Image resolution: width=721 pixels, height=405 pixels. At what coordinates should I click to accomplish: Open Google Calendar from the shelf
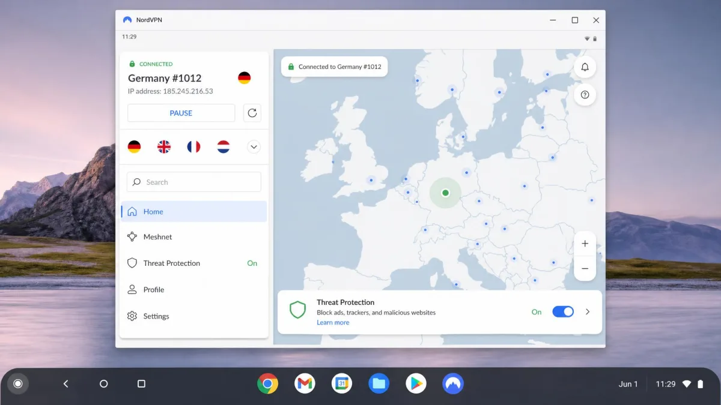pos(342,383)
